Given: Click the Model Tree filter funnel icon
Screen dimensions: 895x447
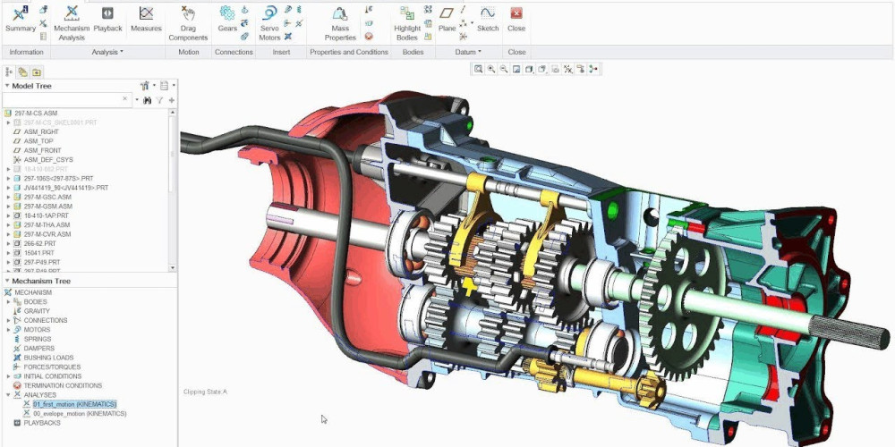Looking at the screenshot, I should pyautogui.click(x=160, y=100).
